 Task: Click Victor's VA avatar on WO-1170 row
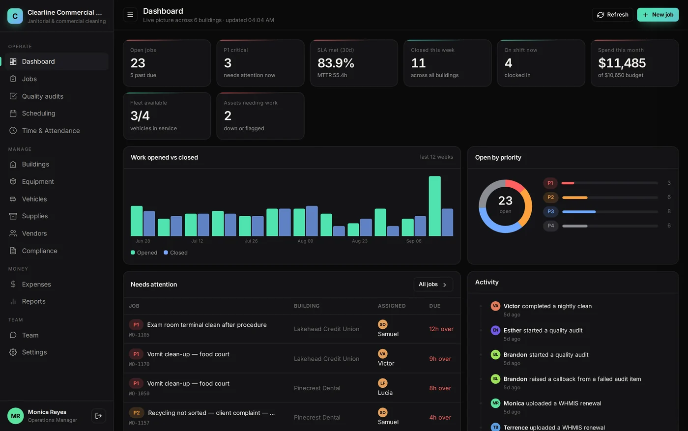pos(382,354)
